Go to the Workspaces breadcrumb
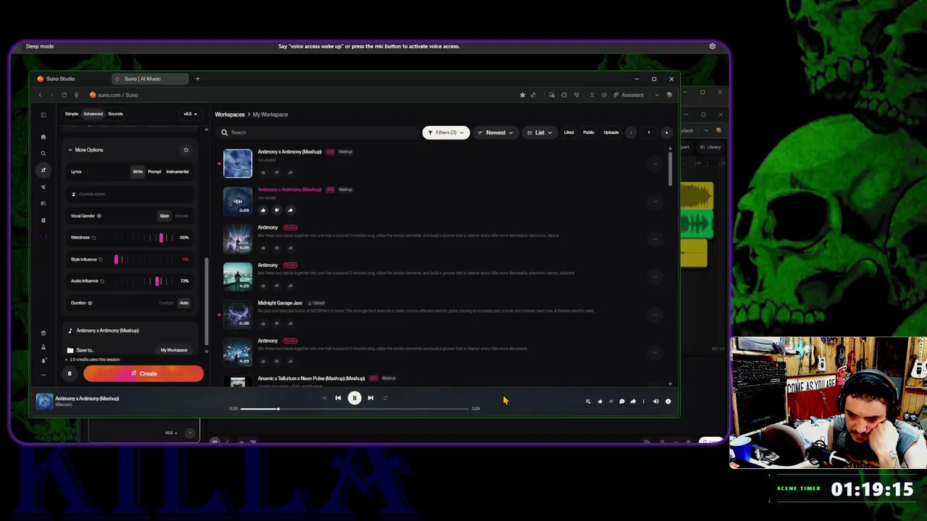The width and height of the screenshot is (927, 521). 230,114
